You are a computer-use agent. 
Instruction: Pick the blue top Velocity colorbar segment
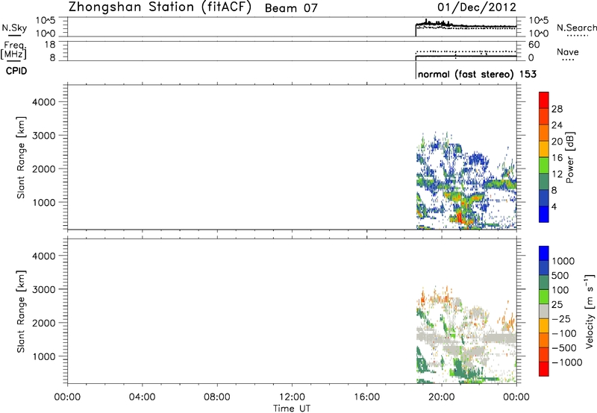click(x=544, y=253)
